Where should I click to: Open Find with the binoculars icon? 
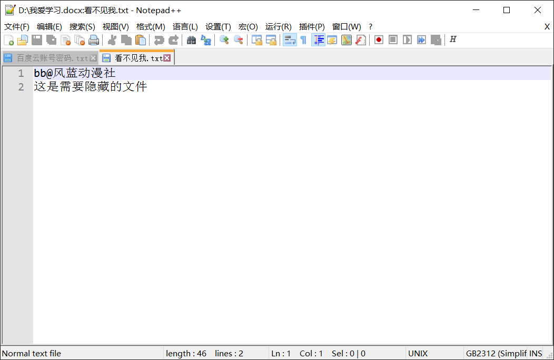pyautogui.click(x=192, y=40)
